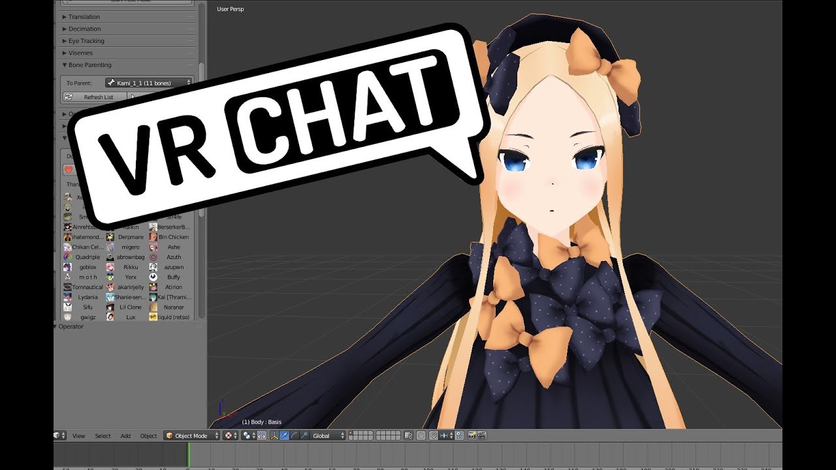836x470 pixels.
Task: Click the Refresh List button
Action: [x=95, y=97]
